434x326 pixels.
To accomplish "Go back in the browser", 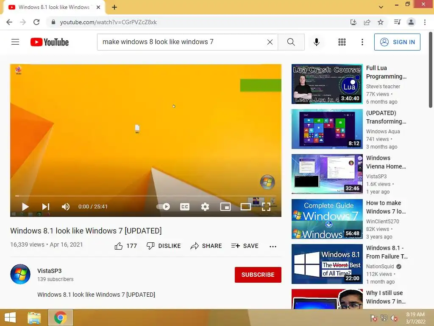I will 9,22.
